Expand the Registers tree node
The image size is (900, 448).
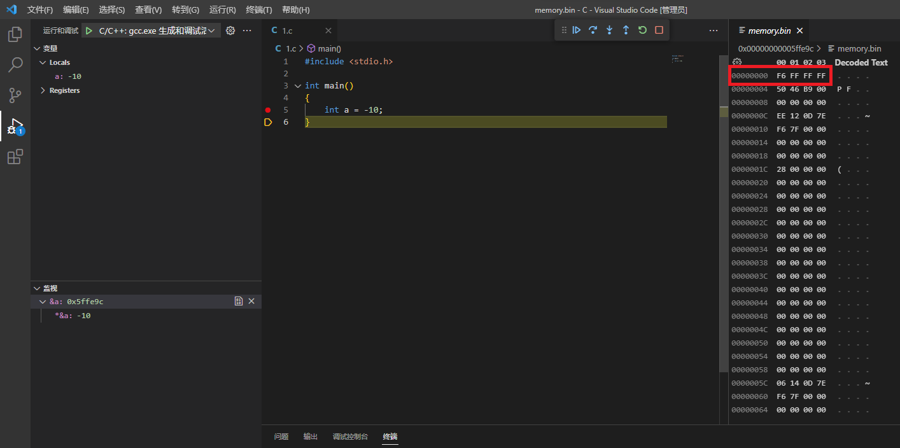point(43,90)
